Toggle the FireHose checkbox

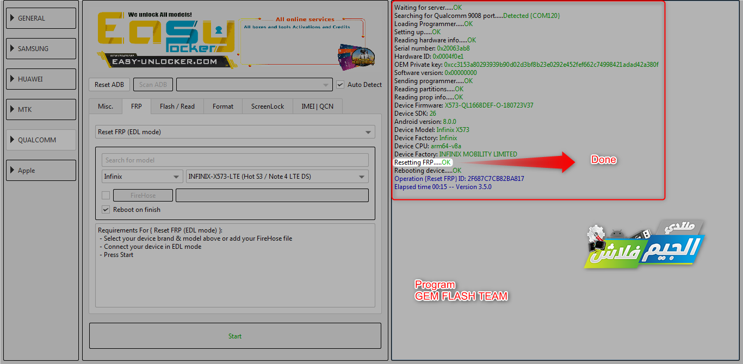pos(106,196)
